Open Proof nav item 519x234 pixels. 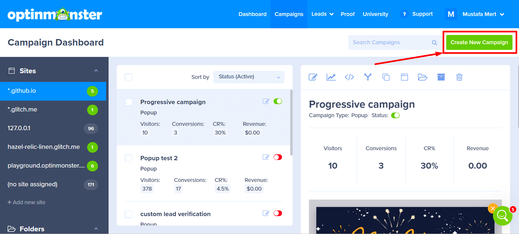click(348, 14)
